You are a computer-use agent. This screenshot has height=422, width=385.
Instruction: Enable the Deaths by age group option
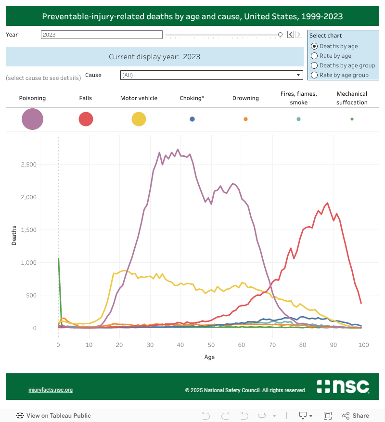[315, 65]
